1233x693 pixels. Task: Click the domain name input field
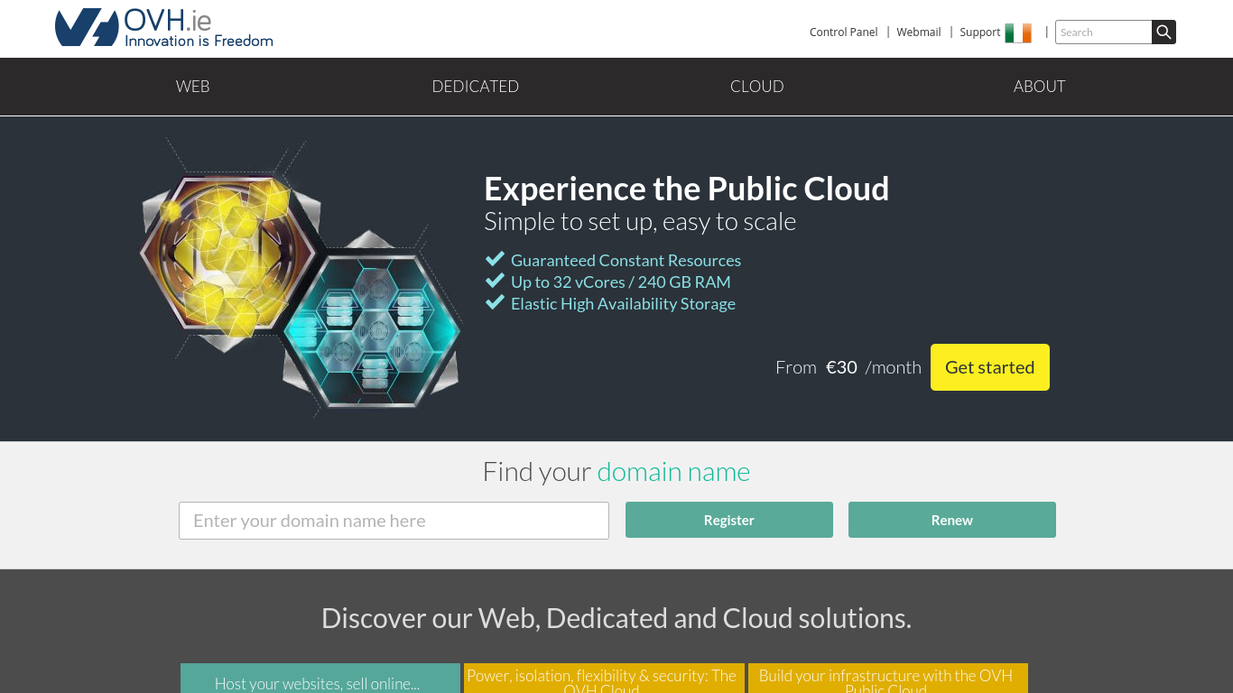[394, 520]
